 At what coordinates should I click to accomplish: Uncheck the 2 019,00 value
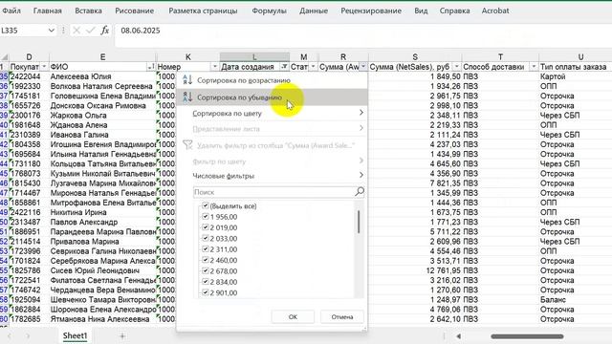pyautogui.click(x=206, y=227)
